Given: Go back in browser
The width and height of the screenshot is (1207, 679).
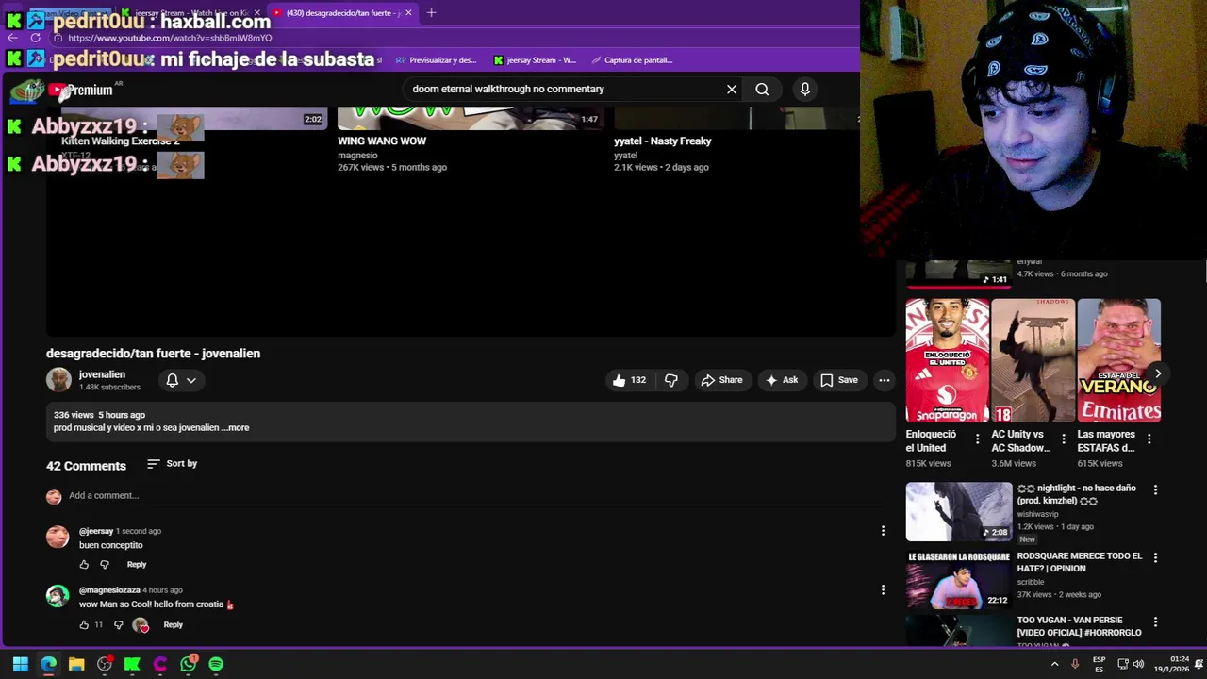Looking at the screenshot, I should (x=12, y=38).
